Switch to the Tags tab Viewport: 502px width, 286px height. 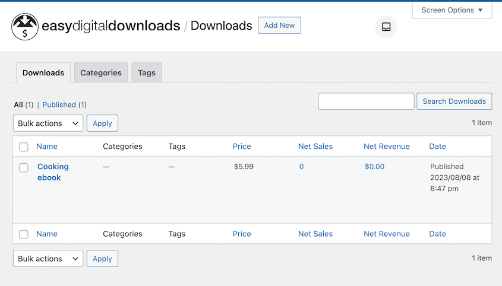pyautogui.click(x=147, y=72)
